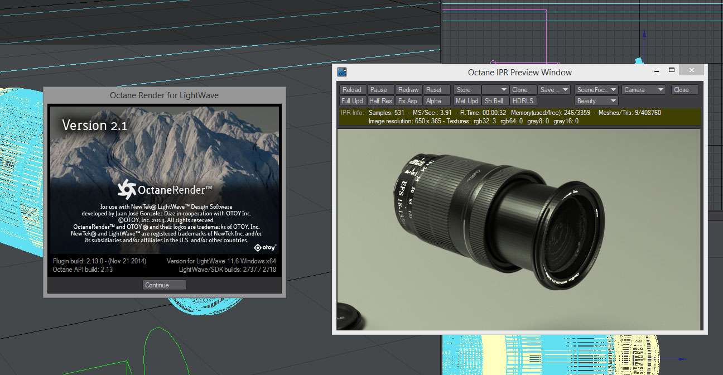The height and width of the screenshot is (375, 723).
Task: Click the Redraw button
Action: pyautogui.click(x=408, y=90)
